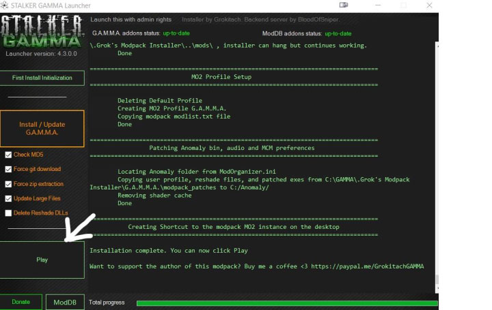Click the Total progress bar
The width and height of the screenshot is (492, 310).
click(x=286, y=303)
